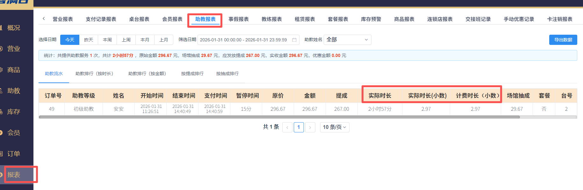Screen dimensions: 583x190
Task: Open 会员 in the sidebar
Action: 13,133
